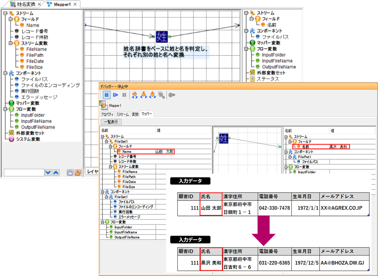This screenshot has width=378, height=276.
Task: Open the プロパティ tab in debugger
Action: tap(107, 114)
